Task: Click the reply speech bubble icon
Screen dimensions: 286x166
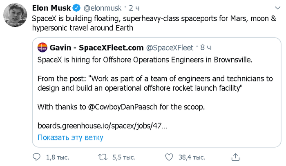Action: point(37,157)
